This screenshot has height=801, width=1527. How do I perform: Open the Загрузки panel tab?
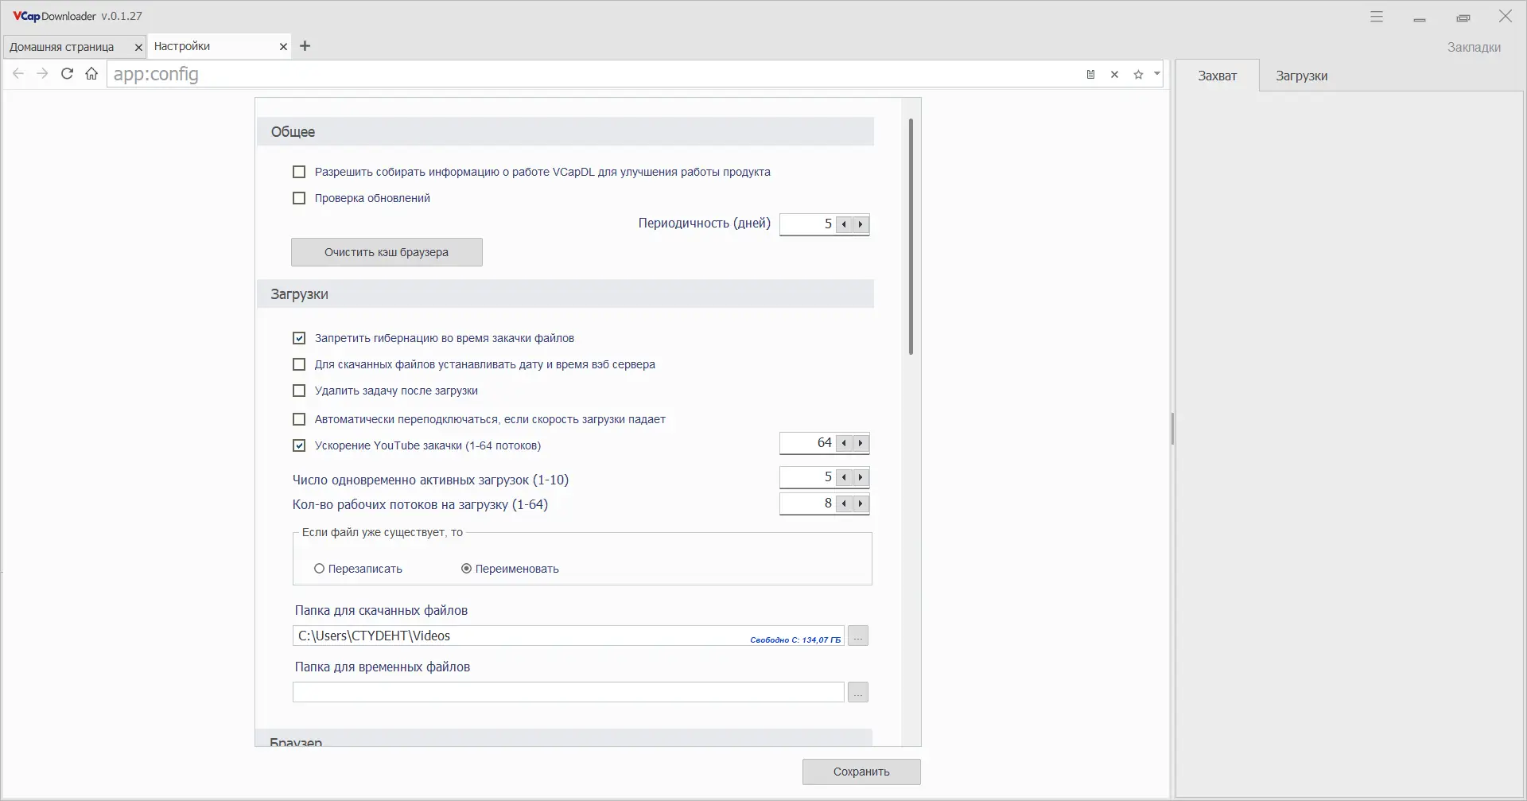(x=1302, y=76)
